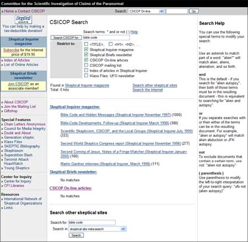Click Skeptical Inquirer magazine sidebar heading
Screen dimensions: 248x242
(24, 41)
